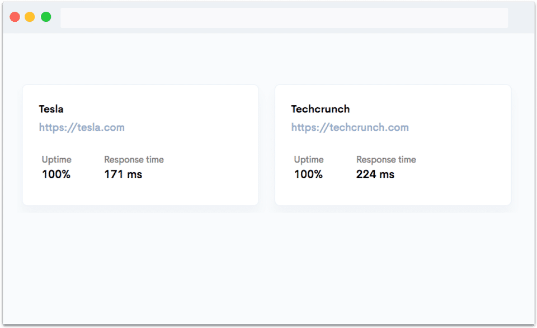The width and height of the screenshot is (537, 328).
Task: Click the red close window button
Action: [15, 17]
